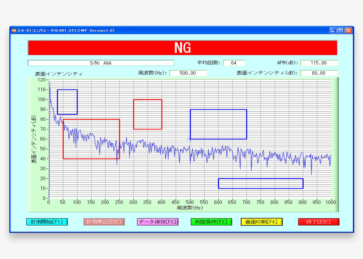The image size is (363, 259).
Task: Open judgment conditions via 判定条件[F2]
Action: point(211,222)
